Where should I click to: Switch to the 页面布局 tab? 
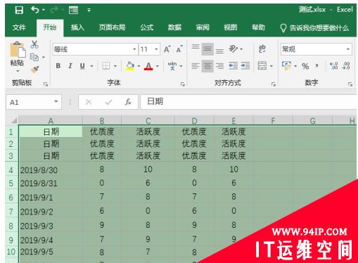coord(112,27)
